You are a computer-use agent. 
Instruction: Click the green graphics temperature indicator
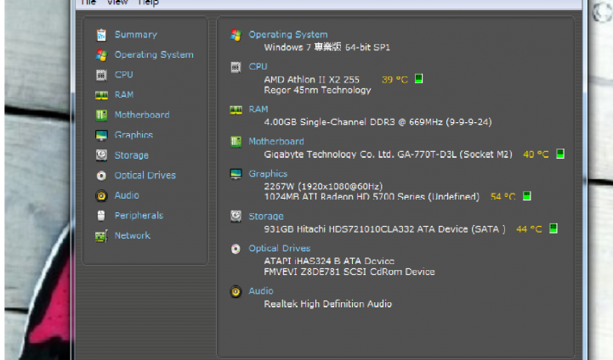[527, 196]
